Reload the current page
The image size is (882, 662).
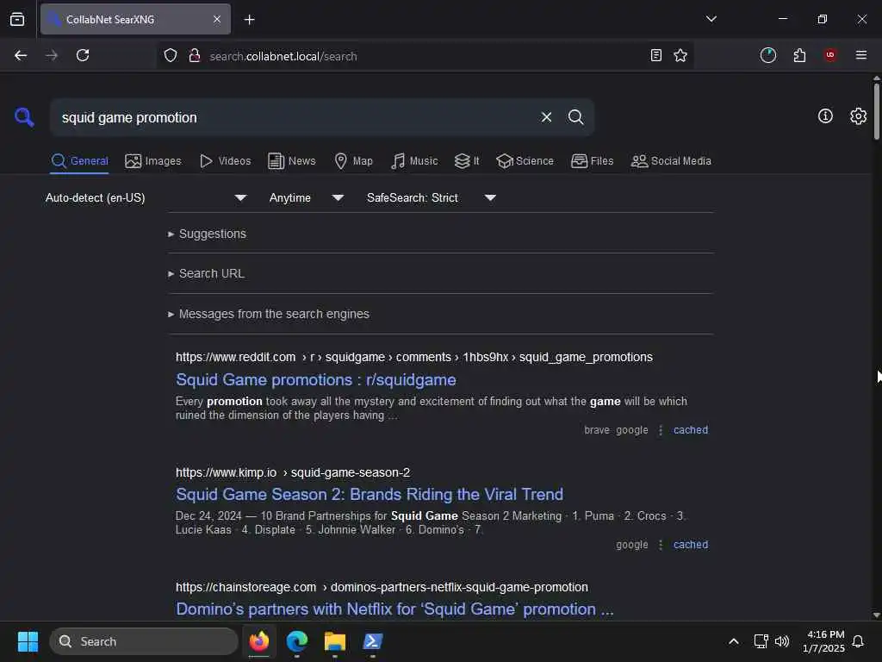[x=83, y=55]
